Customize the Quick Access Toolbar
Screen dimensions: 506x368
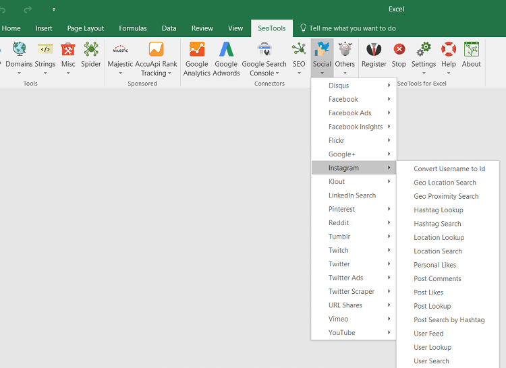(53, 9)
